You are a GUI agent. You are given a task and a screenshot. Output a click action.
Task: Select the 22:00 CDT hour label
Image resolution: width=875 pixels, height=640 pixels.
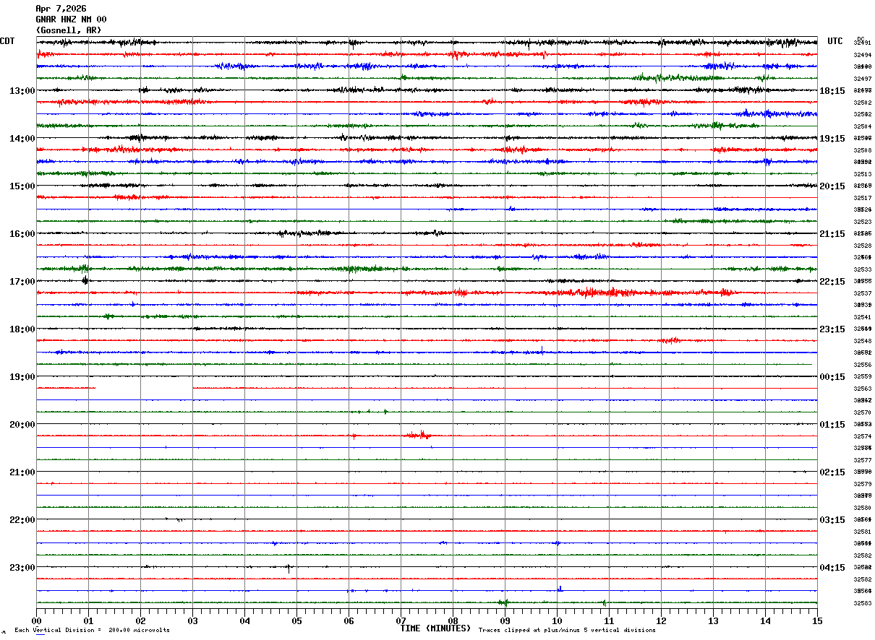[x=22, y=520]
